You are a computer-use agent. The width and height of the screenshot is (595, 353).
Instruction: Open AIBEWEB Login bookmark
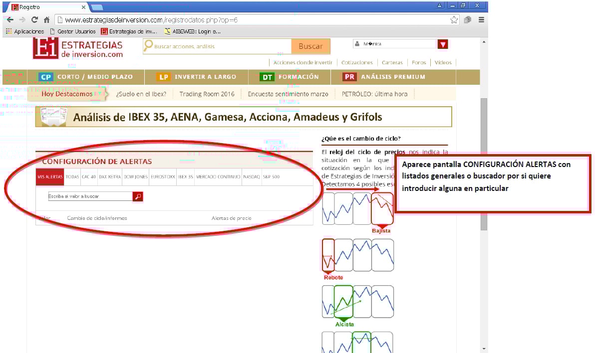point(192,31)
